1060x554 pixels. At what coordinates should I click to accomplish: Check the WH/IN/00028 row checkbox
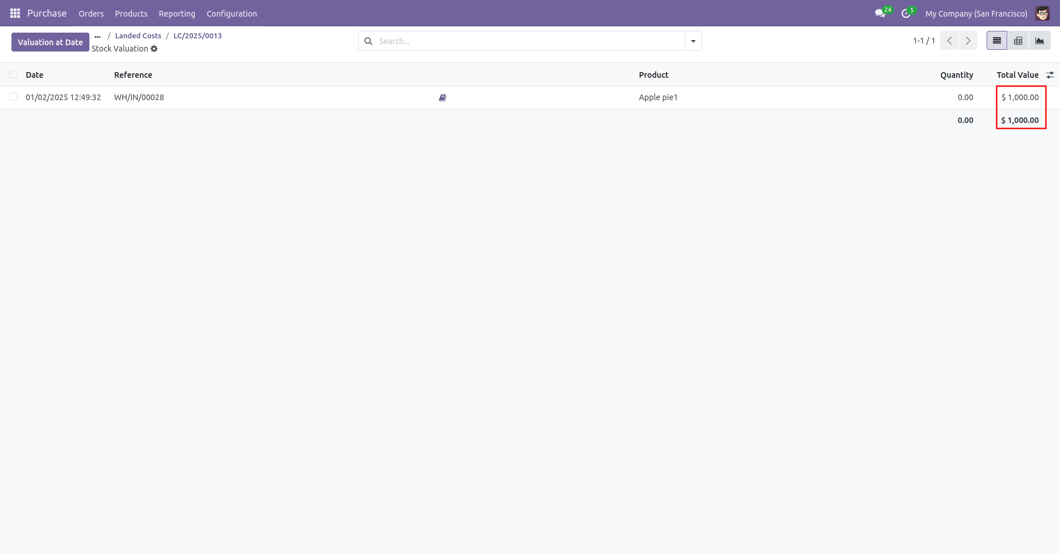13,97
